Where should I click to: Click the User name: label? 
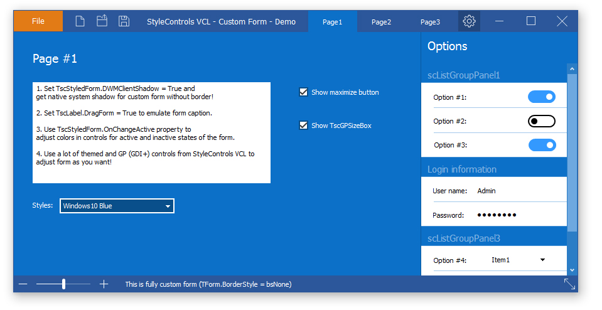449,191
